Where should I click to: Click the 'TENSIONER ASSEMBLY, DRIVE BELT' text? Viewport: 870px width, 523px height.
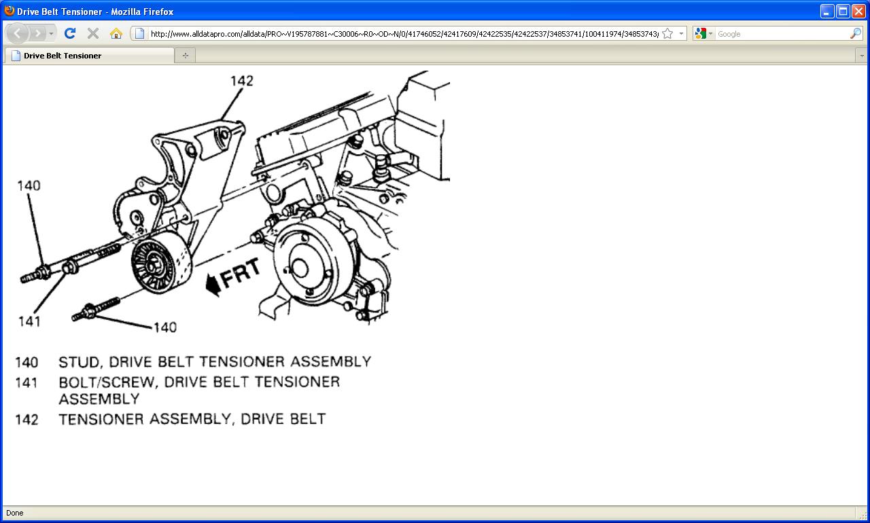point(192,419)
